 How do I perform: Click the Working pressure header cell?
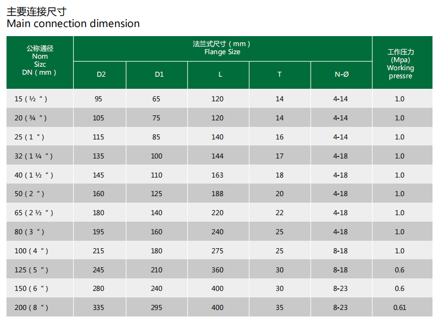pos(400,64)
